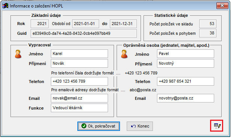Viewport: 231px width, 138px height.
Task: Click the 'Počet položek s pohybem' label
Action: click(x=173, y=33)
